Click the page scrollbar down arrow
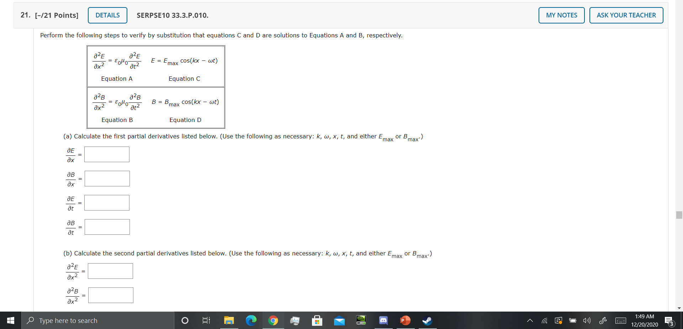This screenshot has height=329, width=683. coord(679,308)
